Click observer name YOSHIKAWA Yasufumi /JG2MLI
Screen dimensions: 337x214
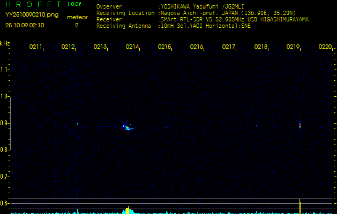203,6
